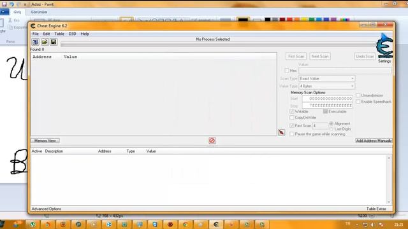Toggle the Hex checkbox
The width and height of the screenshot is (408, 229).
[x=287, y=71]
